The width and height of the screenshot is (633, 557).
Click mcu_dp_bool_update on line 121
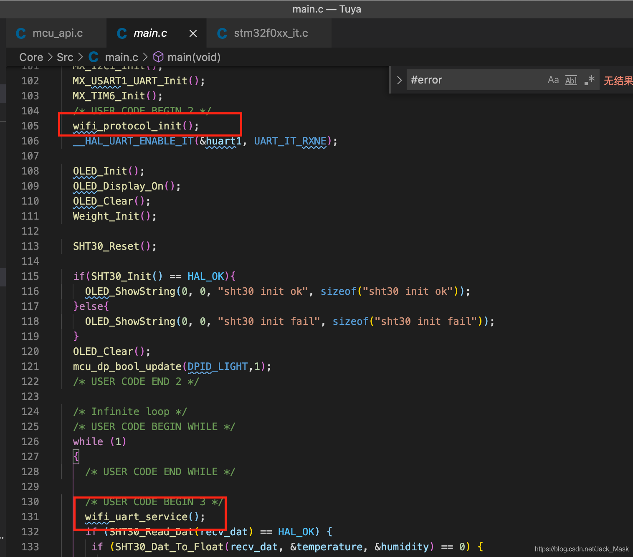[127, 366]
